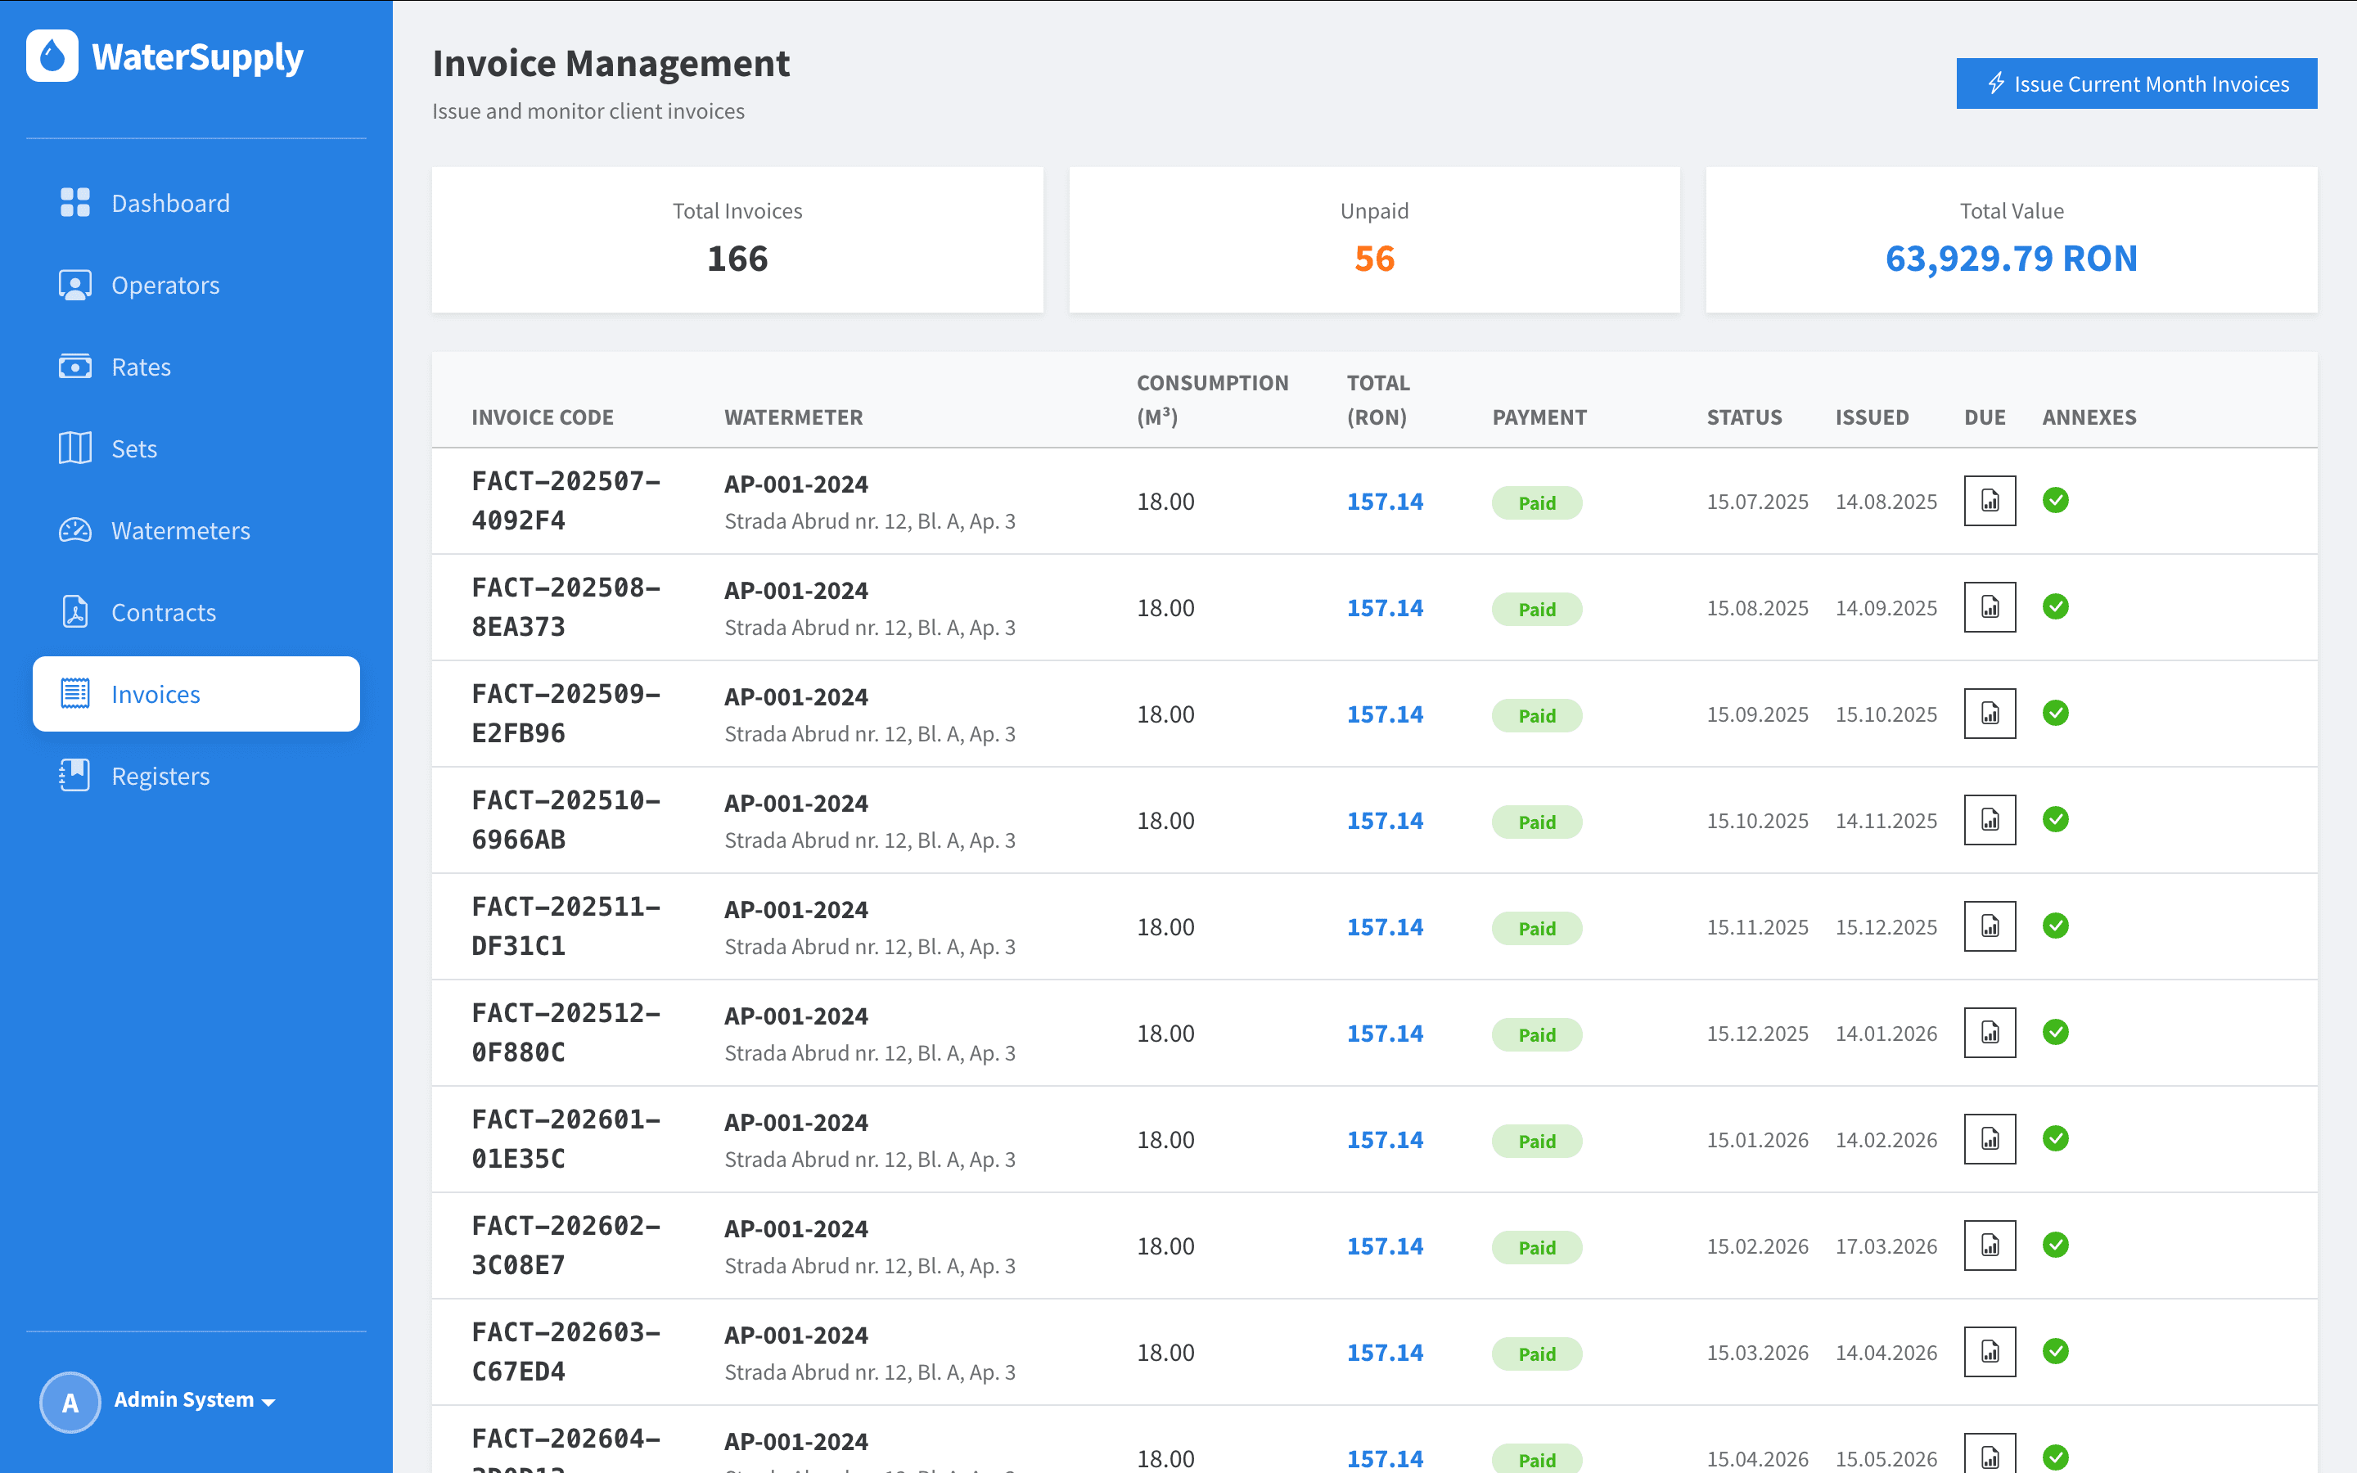Navigate to Rates page

pyautogui.click(x=196, y=367)
